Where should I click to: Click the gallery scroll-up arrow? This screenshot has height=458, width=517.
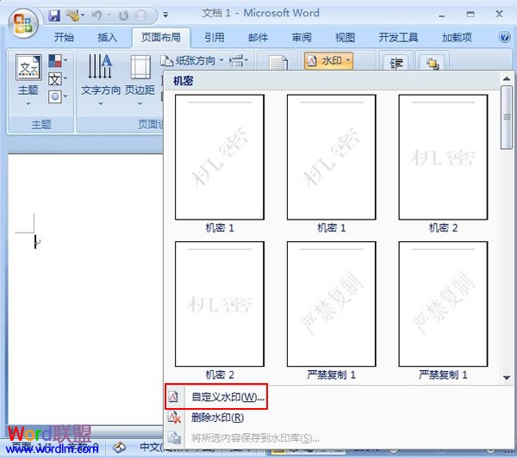(x=507, y=78)
